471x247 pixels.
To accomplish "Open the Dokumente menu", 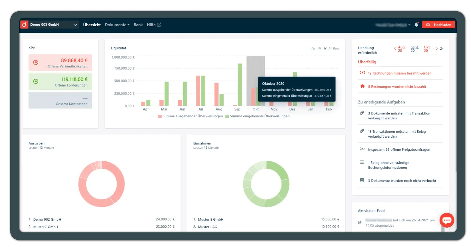I will (117, 25).
